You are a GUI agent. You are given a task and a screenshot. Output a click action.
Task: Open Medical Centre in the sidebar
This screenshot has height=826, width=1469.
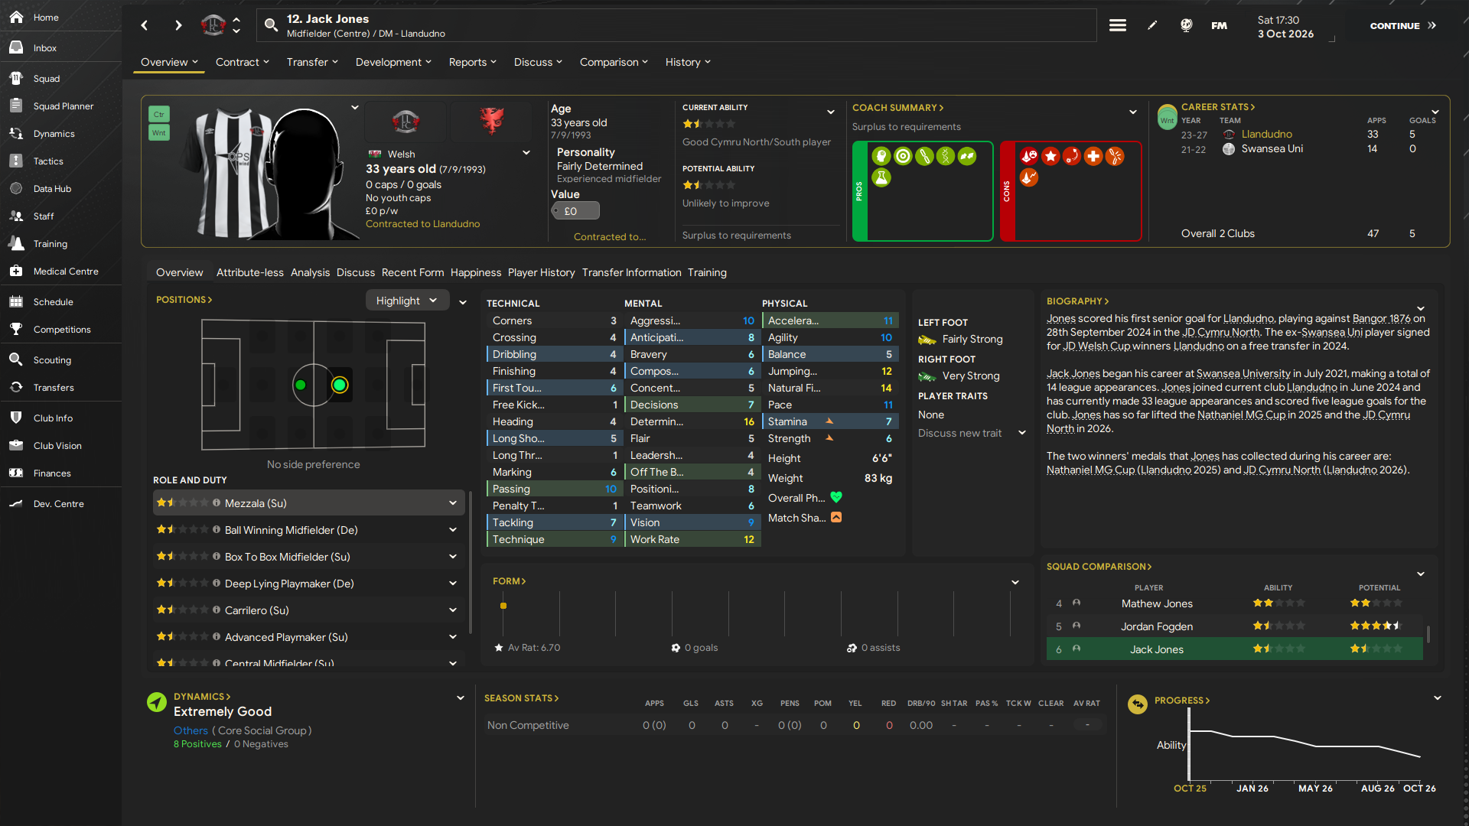[x=66, y=272]
